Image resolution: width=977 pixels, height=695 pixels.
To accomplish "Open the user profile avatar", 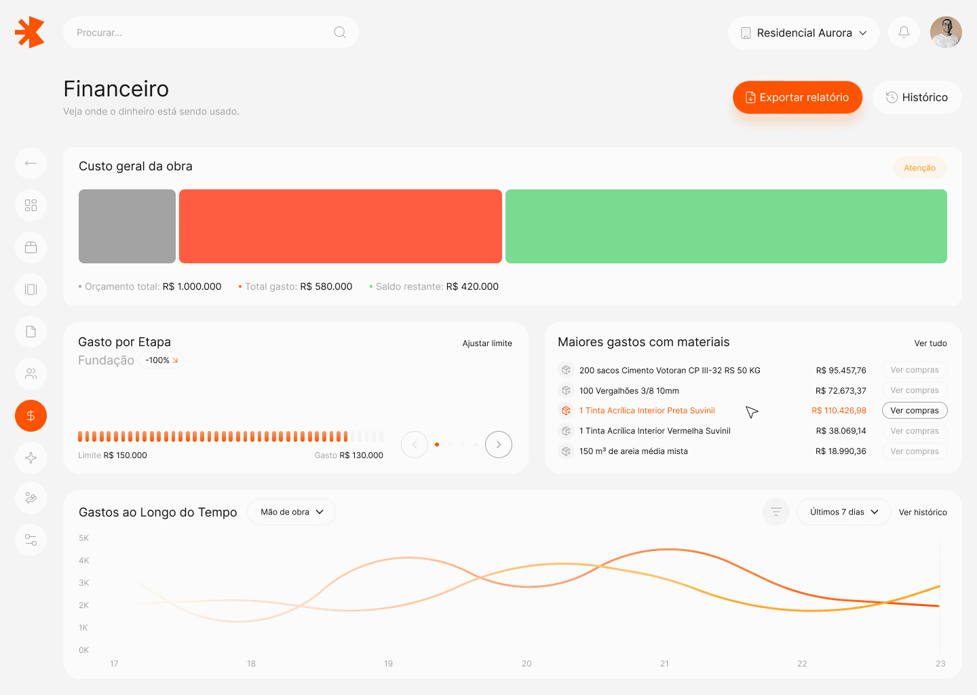I will pos(946,32).
